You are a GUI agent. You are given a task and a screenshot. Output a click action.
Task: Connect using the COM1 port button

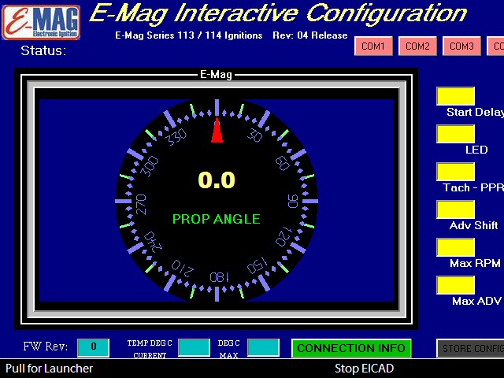pyautogui.click(x=373, y=46)
